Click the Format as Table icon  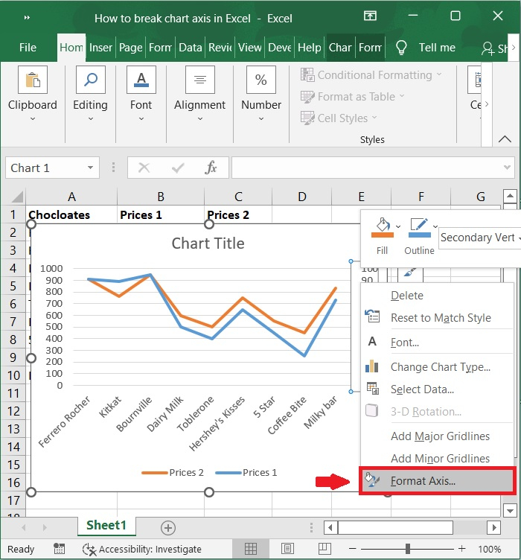pos(307,97)
